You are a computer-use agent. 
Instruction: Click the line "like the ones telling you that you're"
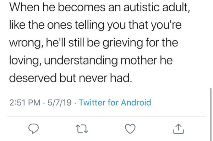click(x=95, y=26)
